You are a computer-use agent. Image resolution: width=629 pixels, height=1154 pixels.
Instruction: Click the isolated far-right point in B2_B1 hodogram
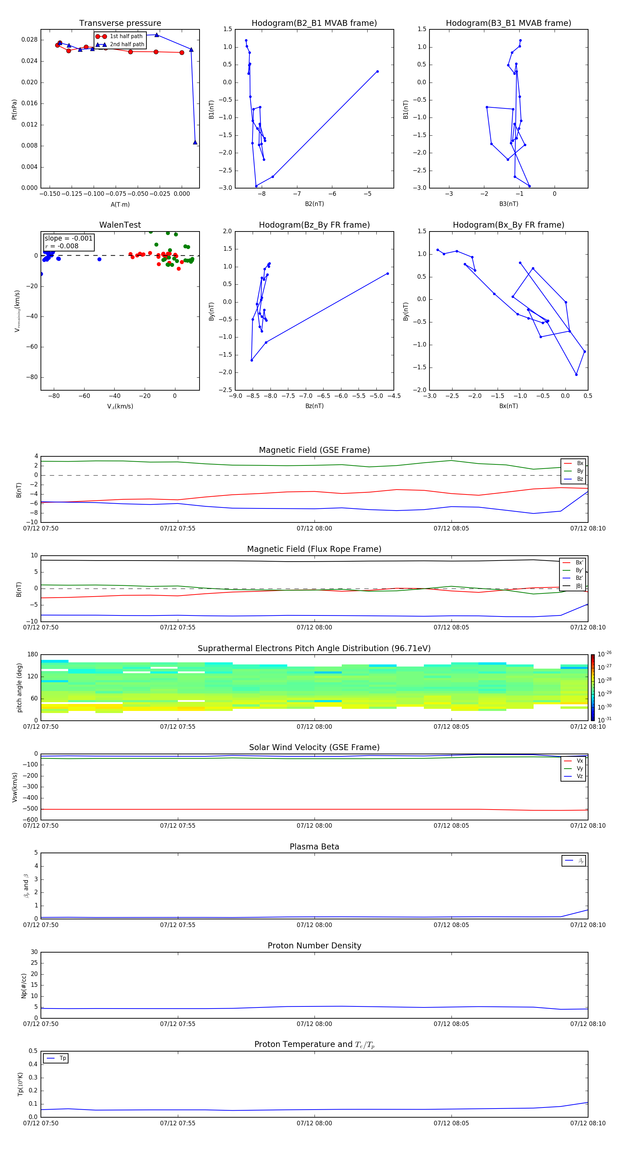377,72
